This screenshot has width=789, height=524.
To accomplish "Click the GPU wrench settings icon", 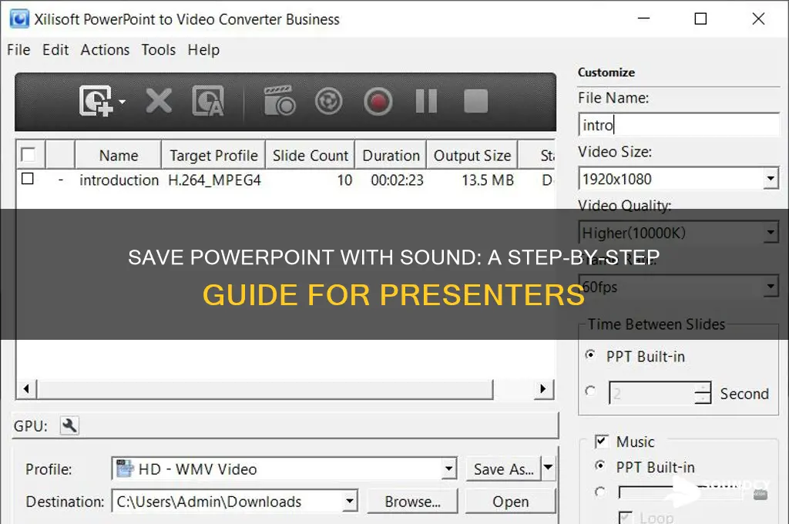I will coord(69,426).
